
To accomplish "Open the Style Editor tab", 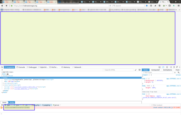I will (43, 67).
